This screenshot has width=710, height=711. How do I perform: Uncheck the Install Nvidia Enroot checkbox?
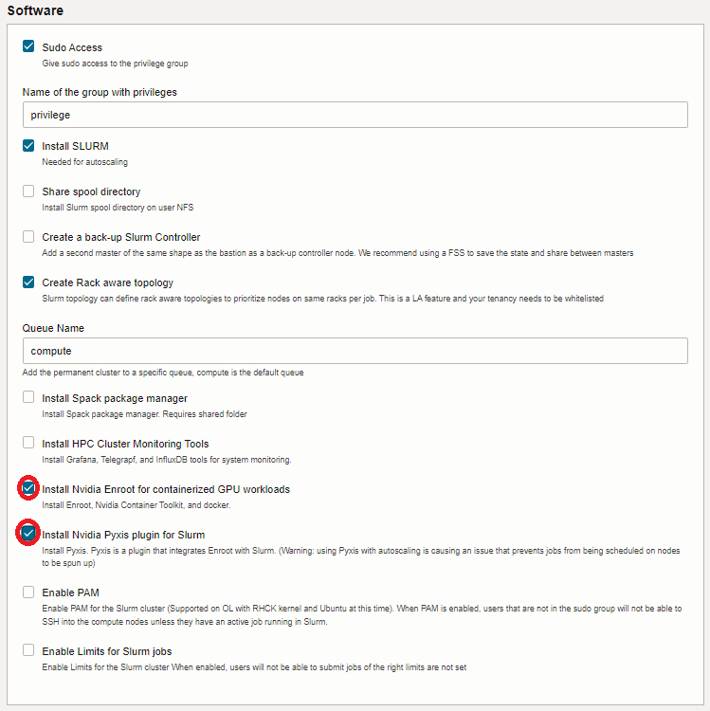pyautogui.click(x=28, y=489)
